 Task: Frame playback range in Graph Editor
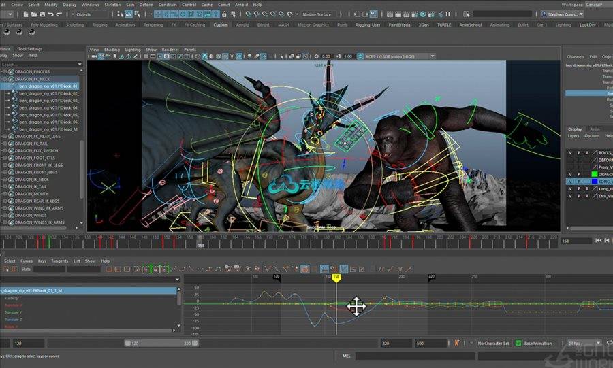[x=118, y=269]
